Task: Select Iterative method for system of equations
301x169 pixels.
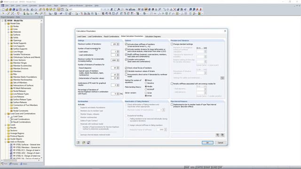Action: [146, 83]
